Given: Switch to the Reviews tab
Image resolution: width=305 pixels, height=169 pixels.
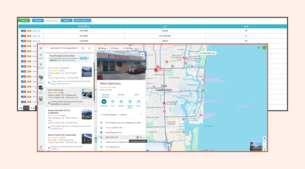Looking at the screenshot, I should (x=121, y=95).
